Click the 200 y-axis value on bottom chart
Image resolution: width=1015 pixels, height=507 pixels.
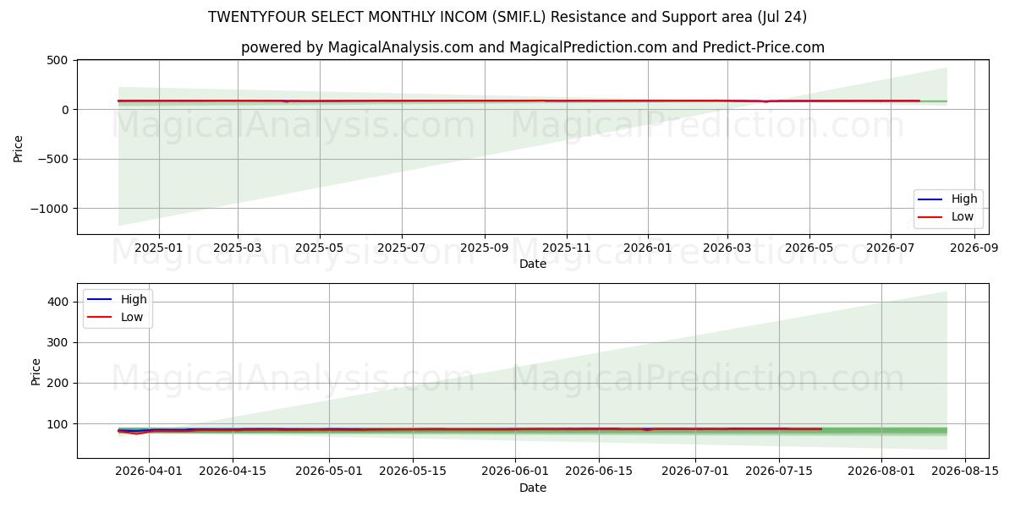(58, 384)
